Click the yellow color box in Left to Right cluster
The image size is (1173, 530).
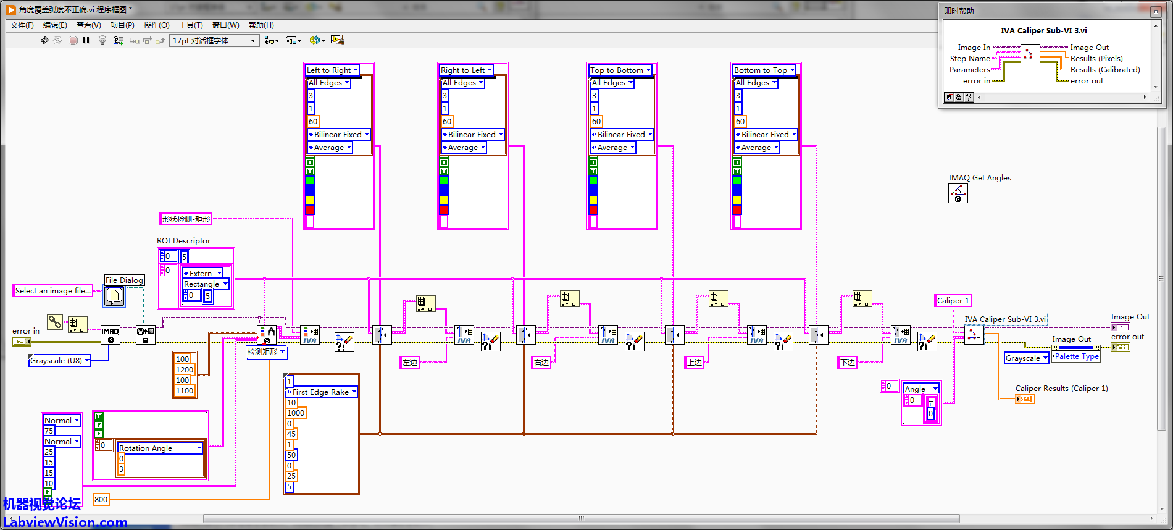310,200
